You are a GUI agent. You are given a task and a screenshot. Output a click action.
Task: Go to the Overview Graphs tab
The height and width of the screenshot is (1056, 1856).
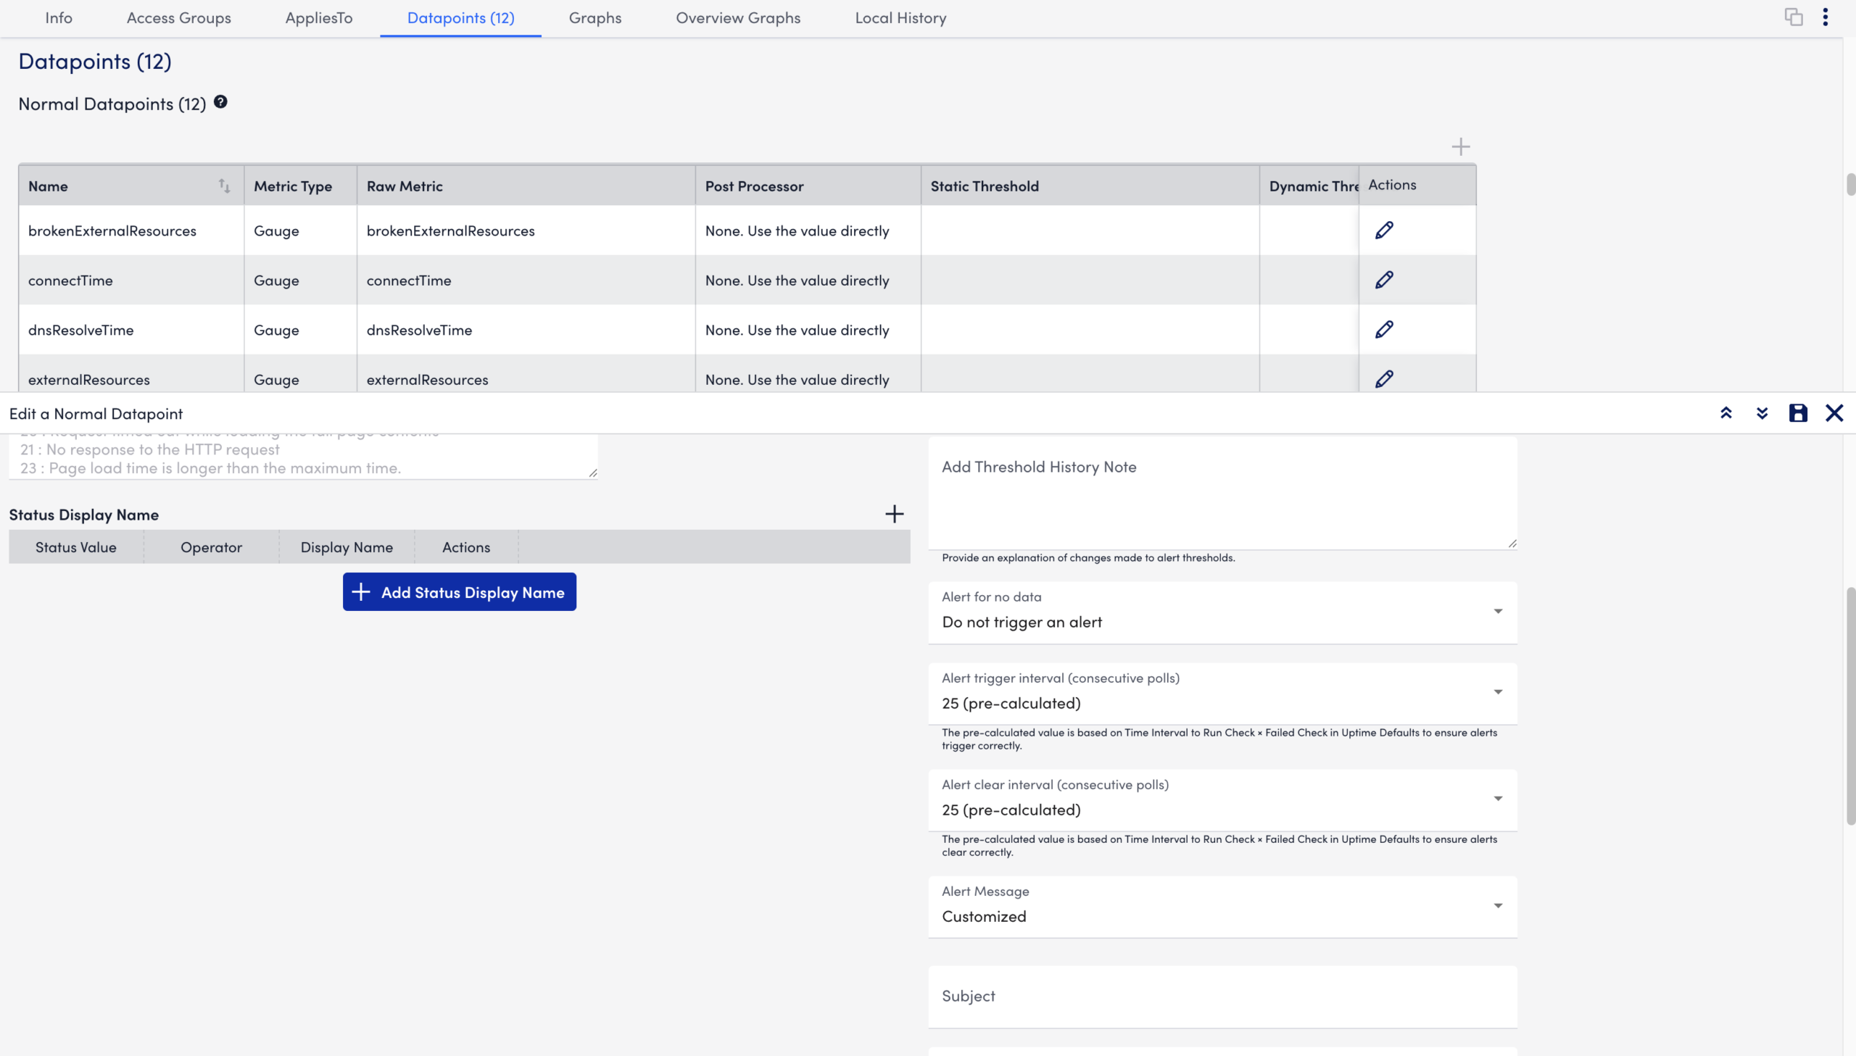(x=738, y=17)
